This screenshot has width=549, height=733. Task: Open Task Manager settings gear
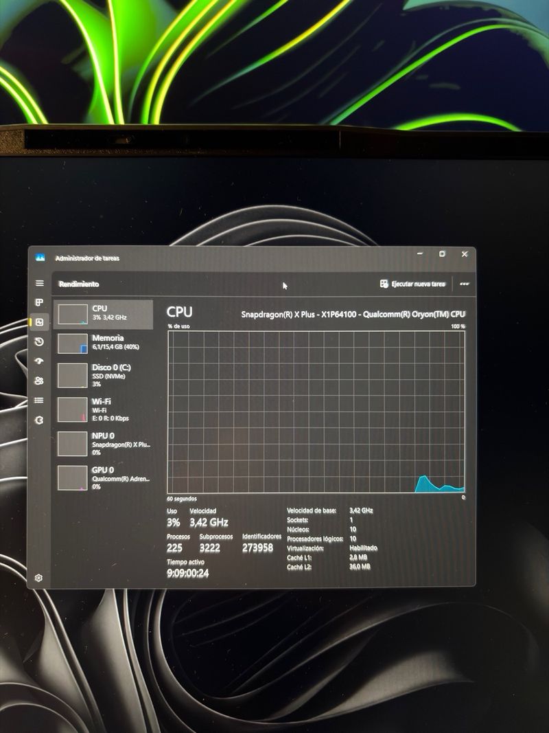[x=38, y=578]
